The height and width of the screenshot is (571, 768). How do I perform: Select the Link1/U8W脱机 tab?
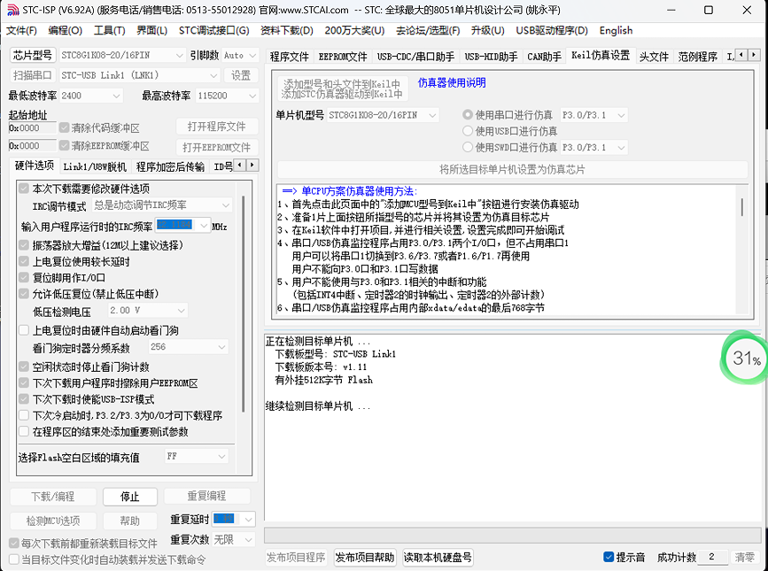pos(95,166)
